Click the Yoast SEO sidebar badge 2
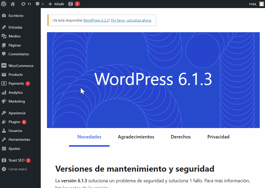Viewport: 265px width, 188px height. (x=28, y=160)
